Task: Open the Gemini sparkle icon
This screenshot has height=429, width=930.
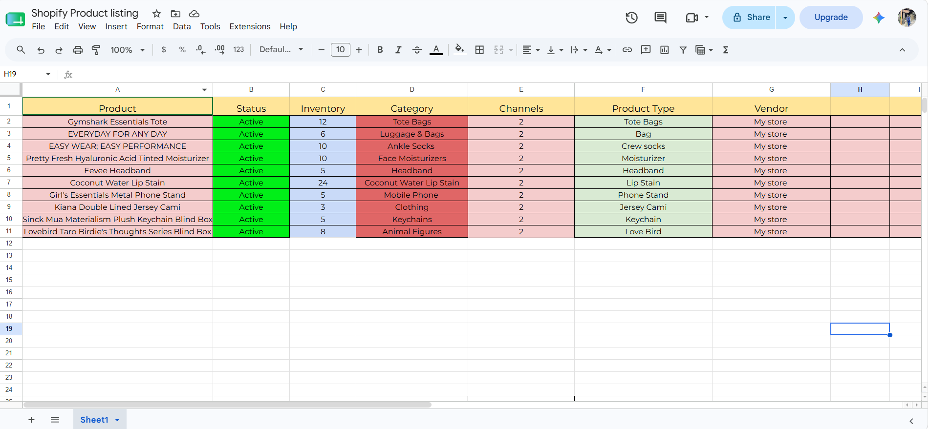Action: [x=879, y=18]
